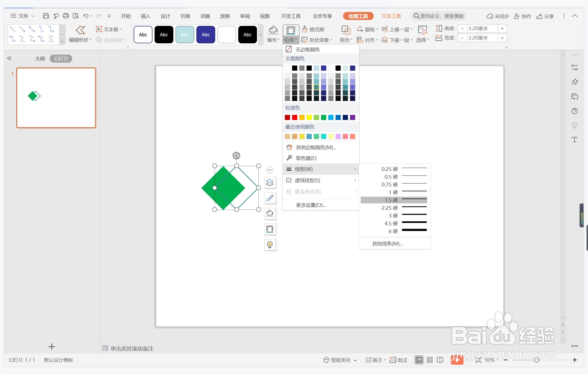Viewport: 588px width, 374px height.
Task: Click the minus collapse icon beside shape
Action: [x=270, y=170]
